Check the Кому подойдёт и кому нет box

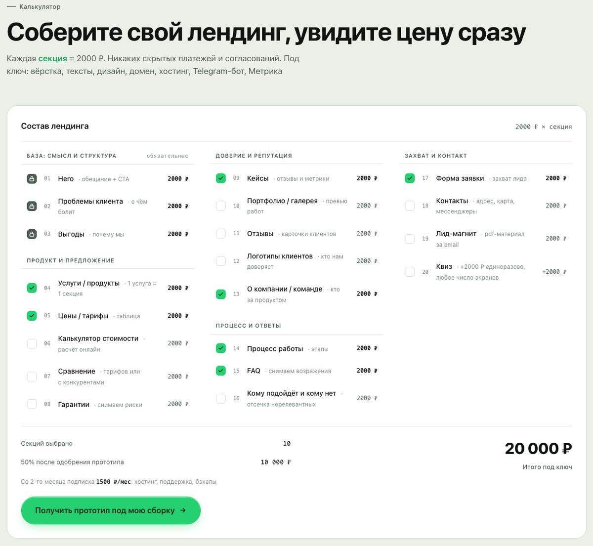pos(221,398)
